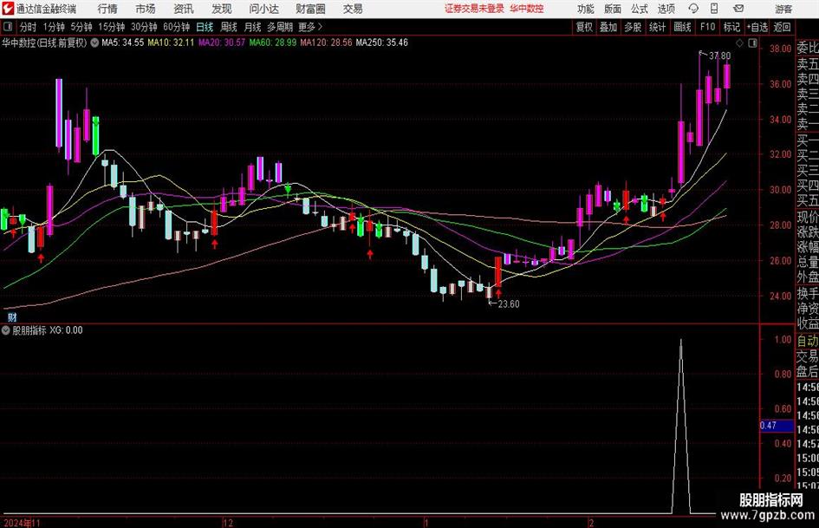Click the 叠加 overlay toolbar button
Screen dimensions: 819x528
click(x=608, y=27)
